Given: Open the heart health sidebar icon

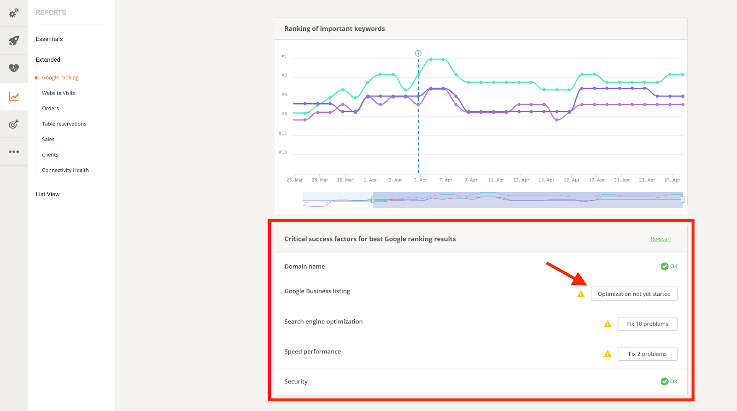Looking at the screenshot, I should (14, 68).
